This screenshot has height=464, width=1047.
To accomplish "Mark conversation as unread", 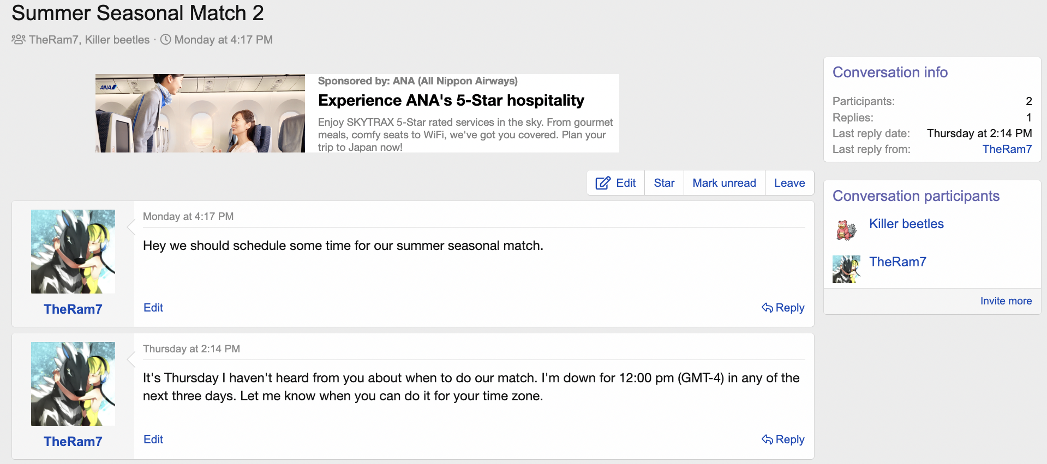I will coord(724,183).
